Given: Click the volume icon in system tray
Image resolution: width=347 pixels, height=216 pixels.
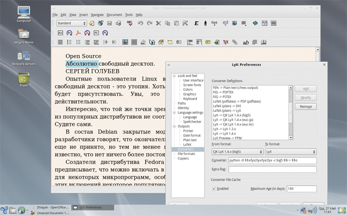Looking at the screenshot, I should click(312, 211).
